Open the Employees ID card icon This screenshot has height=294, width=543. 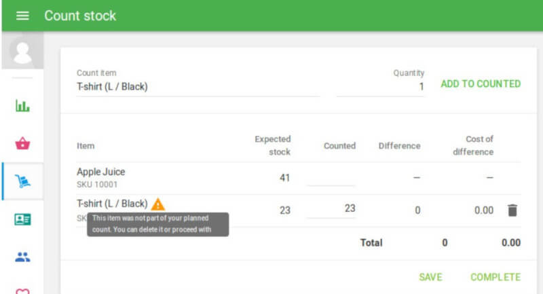(22, 219)
